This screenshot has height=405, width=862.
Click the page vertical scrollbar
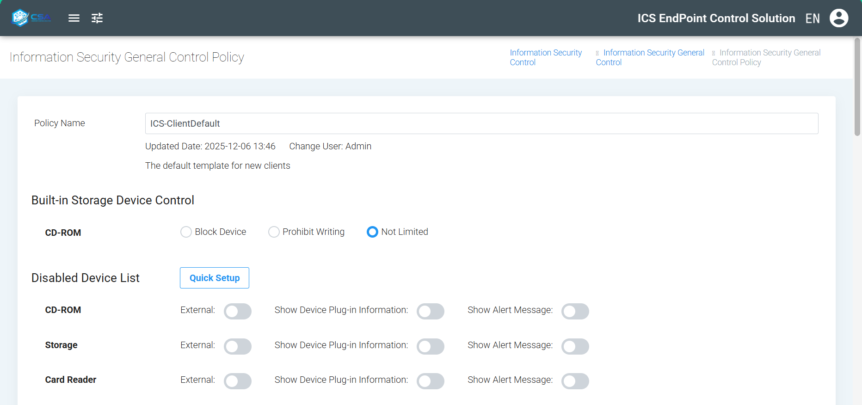click(857, 88)
